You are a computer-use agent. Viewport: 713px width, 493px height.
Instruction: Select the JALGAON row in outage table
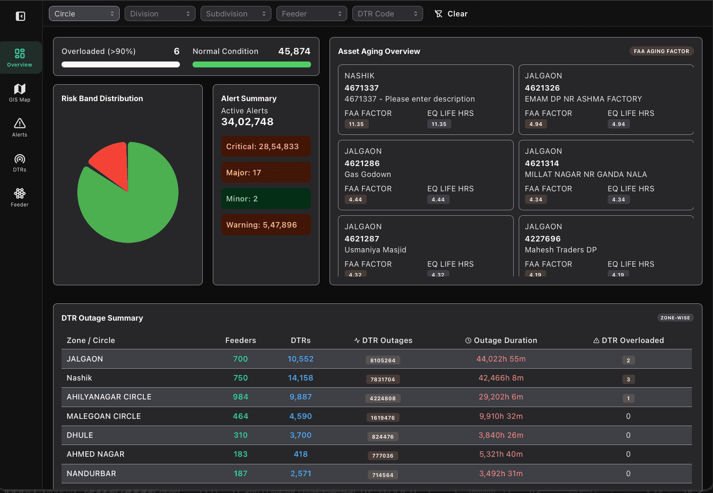[x=377, y=359]
